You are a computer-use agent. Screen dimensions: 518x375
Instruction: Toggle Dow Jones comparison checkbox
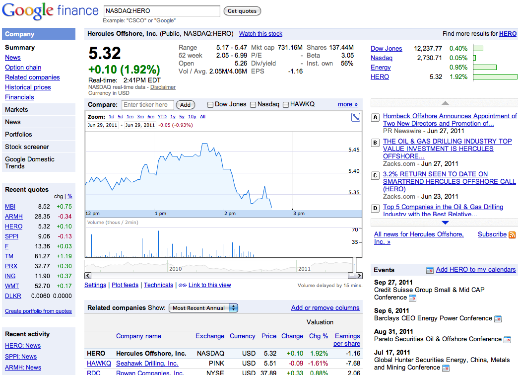tap(210, 105)
